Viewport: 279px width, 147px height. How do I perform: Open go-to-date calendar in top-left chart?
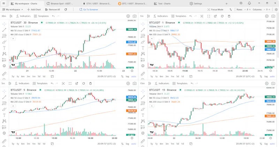click(x=52, y=76)
